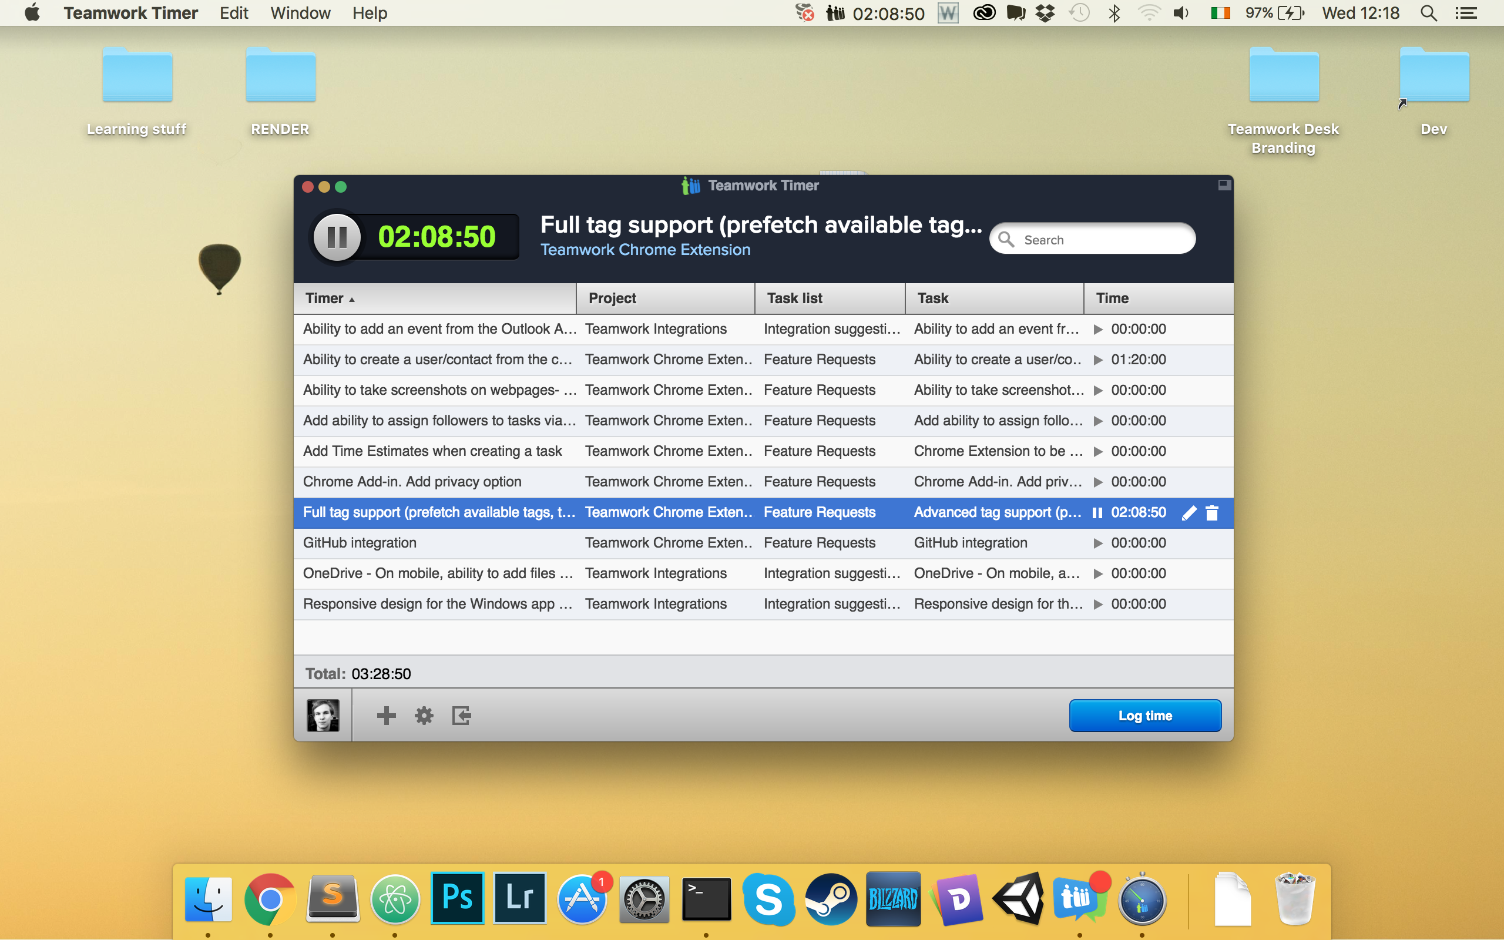Start timer for Add Time Estimates row
1504x940 pixels.
pos(1098,451)
